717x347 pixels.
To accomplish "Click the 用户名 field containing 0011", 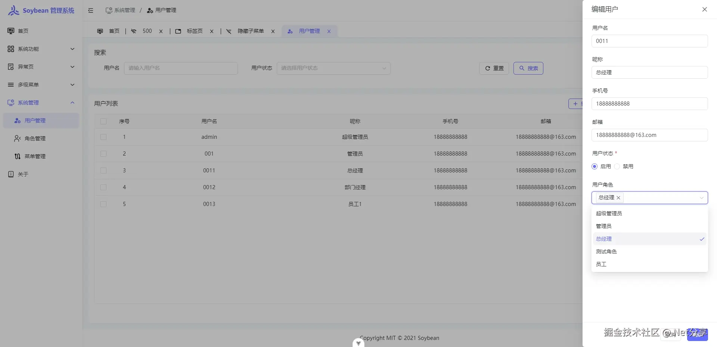I will 649,41.
